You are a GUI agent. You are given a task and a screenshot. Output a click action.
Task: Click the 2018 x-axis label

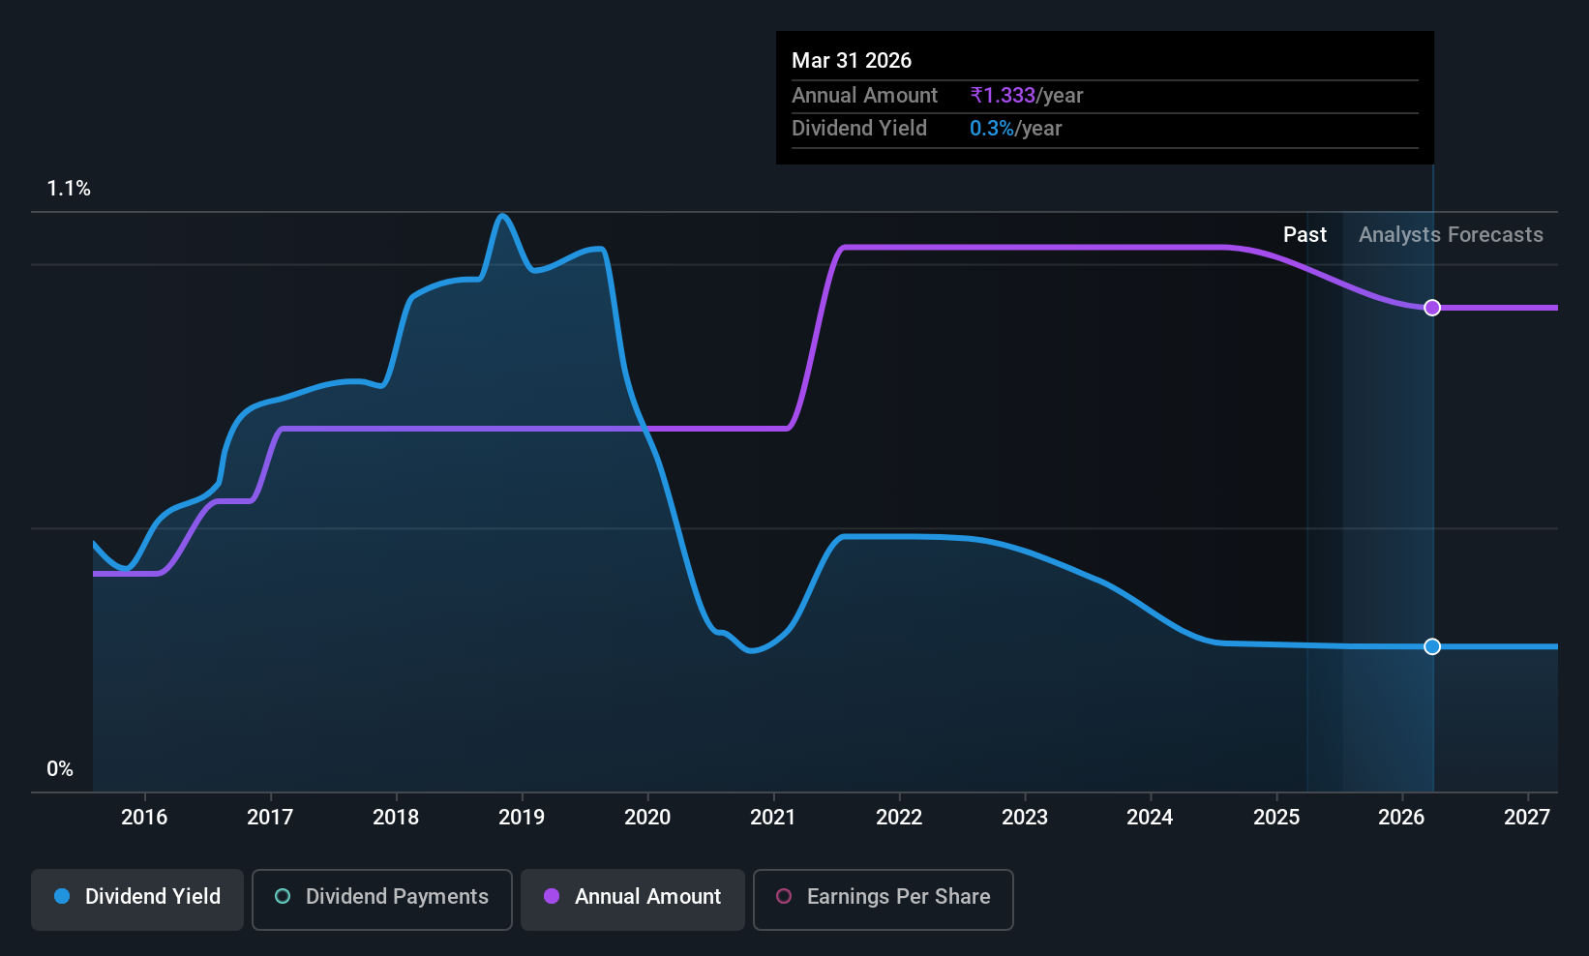click(x=396, y=818)
